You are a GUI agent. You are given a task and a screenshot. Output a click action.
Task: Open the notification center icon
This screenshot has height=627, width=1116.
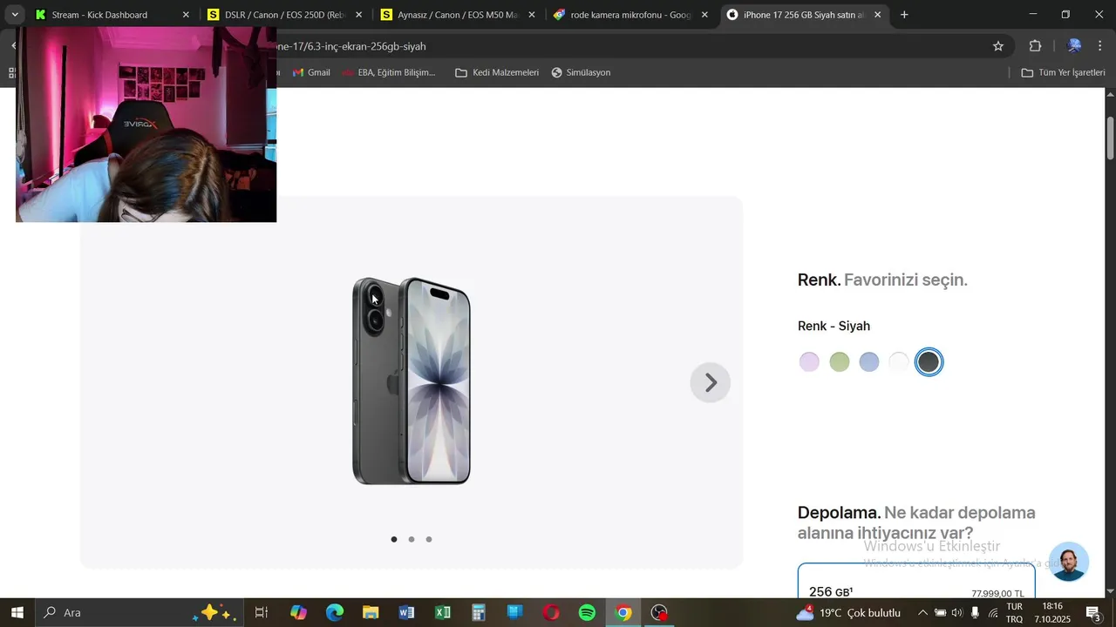[x=1093, y=613]
